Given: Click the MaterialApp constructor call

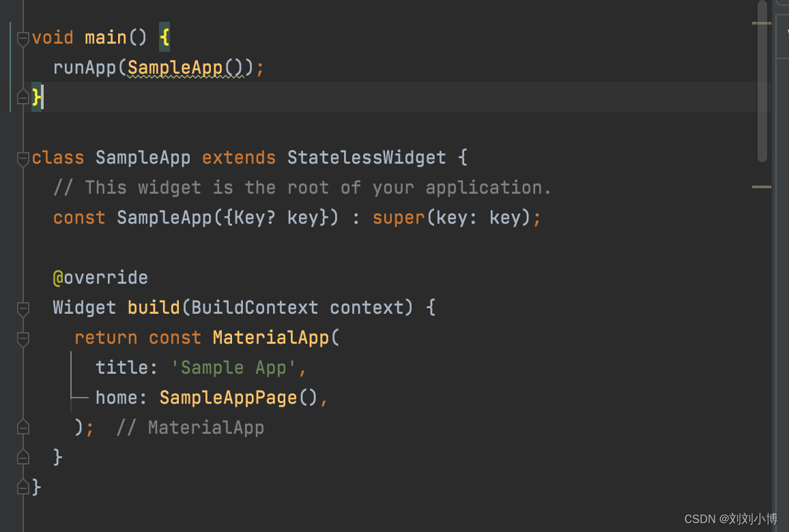Looking at the screenshot, I should pyautogui.click(x=271, y=338).
